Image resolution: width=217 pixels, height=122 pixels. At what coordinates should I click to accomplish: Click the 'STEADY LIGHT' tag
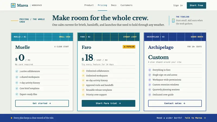click(x=130, y=37)
